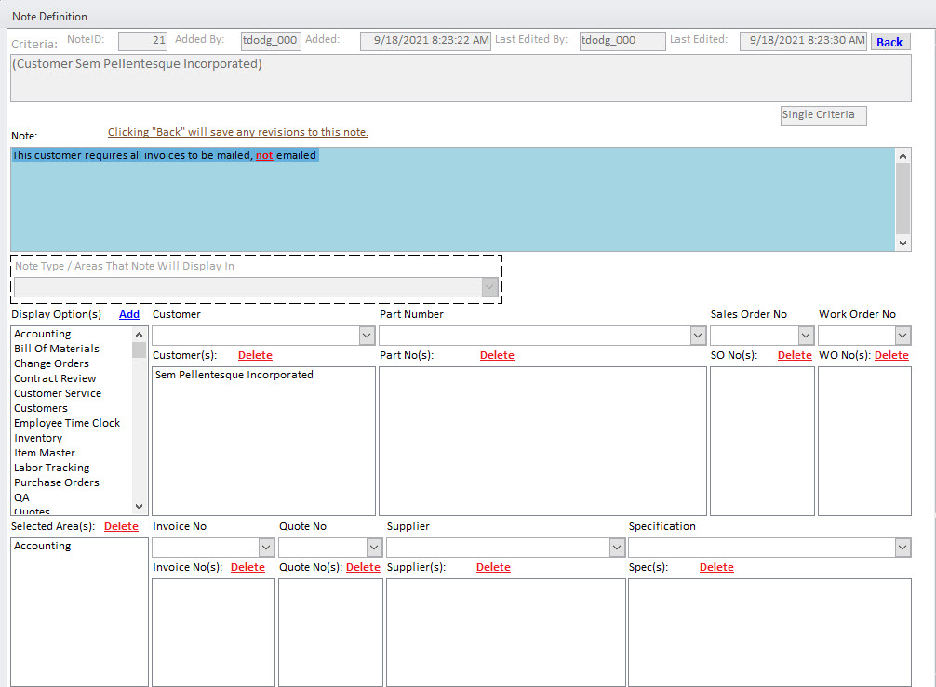Click the Back button
Screen dimensions: 936x687
(889, 42)
